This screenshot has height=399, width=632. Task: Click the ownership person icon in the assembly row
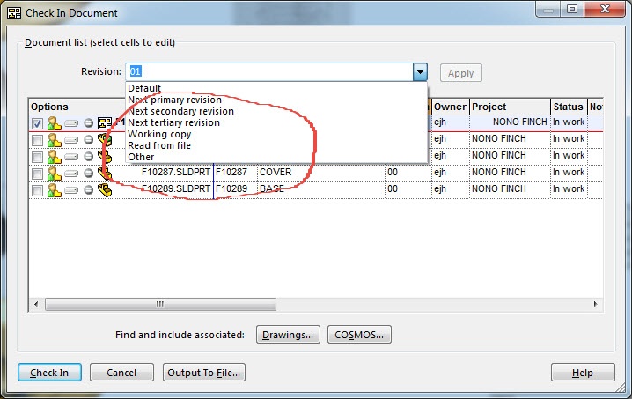click(54, 140)
